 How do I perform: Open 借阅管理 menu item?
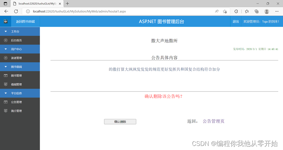[x=20, y=84]
